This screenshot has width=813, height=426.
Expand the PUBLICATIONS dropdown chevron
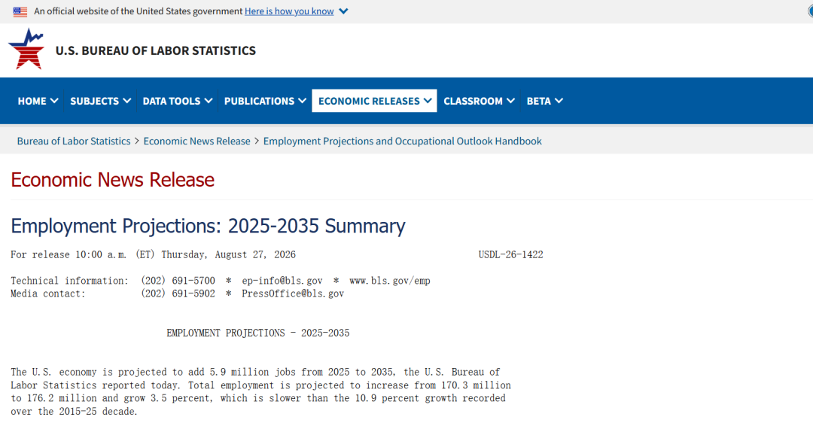coord(303,101)
